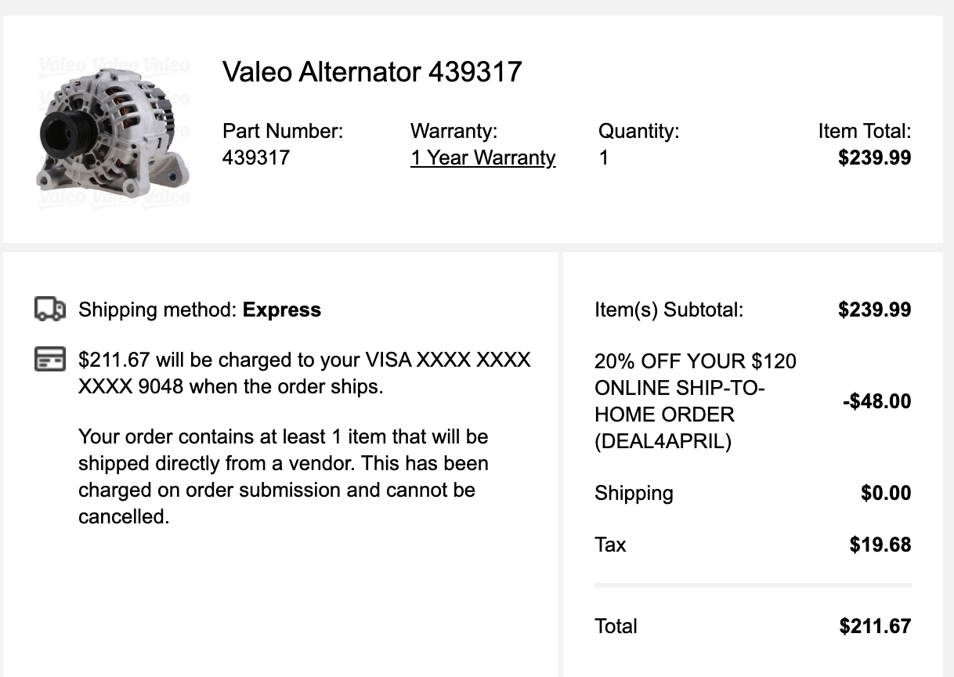Click the part number 439317 value

pos(256,157)
